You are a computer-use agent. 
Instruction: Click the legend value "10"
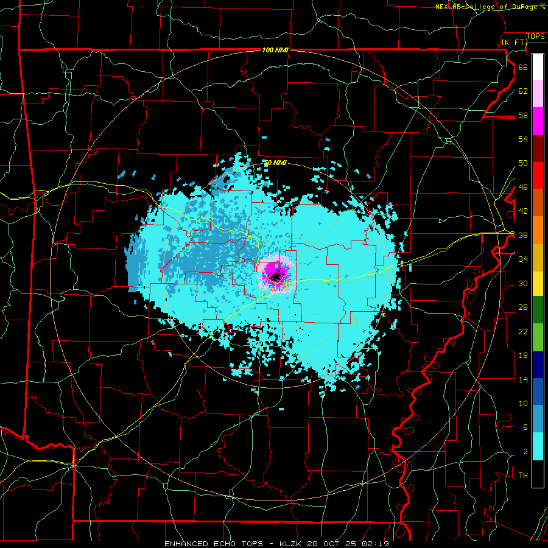click(523, 404)
